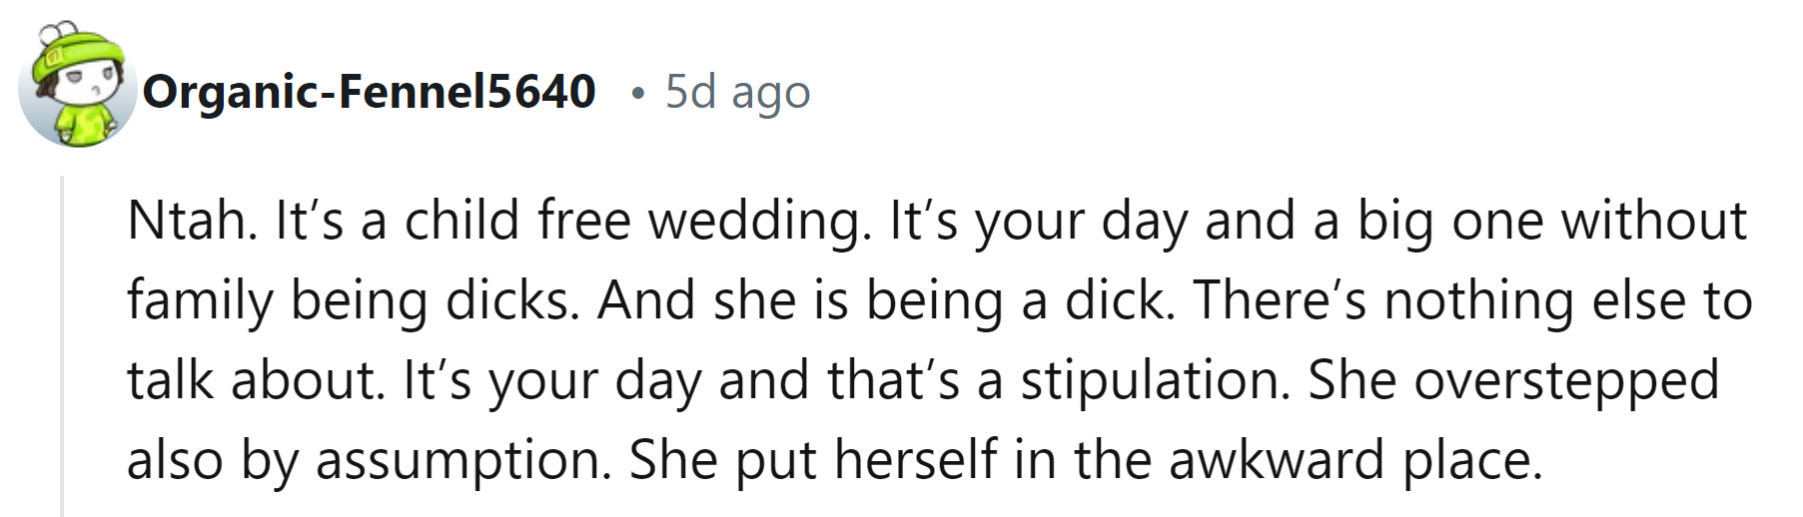
Task: Click the word "overstepped" in the comment
Action: pyautogui.click(x=1565, y=380)
